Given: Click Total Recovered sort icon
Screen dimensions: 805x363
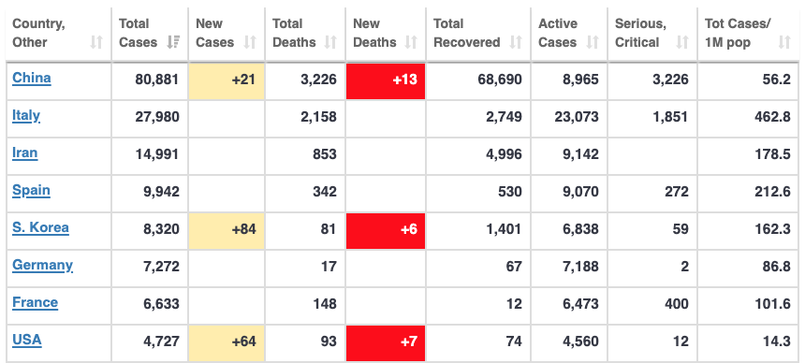Looking at the screenshot, I should [516, 42].
